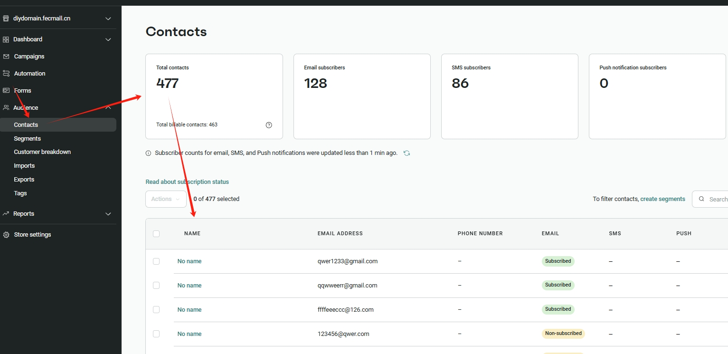Check the box for qwer1233@gmail.com row

156,261
